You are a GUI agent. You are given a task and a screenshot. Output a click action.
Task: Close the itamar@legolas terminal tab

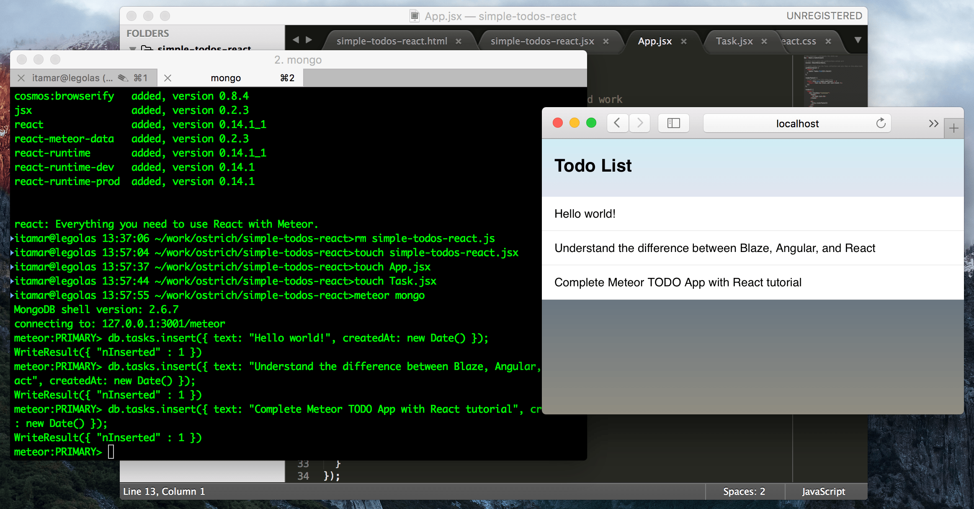(21, 78)
